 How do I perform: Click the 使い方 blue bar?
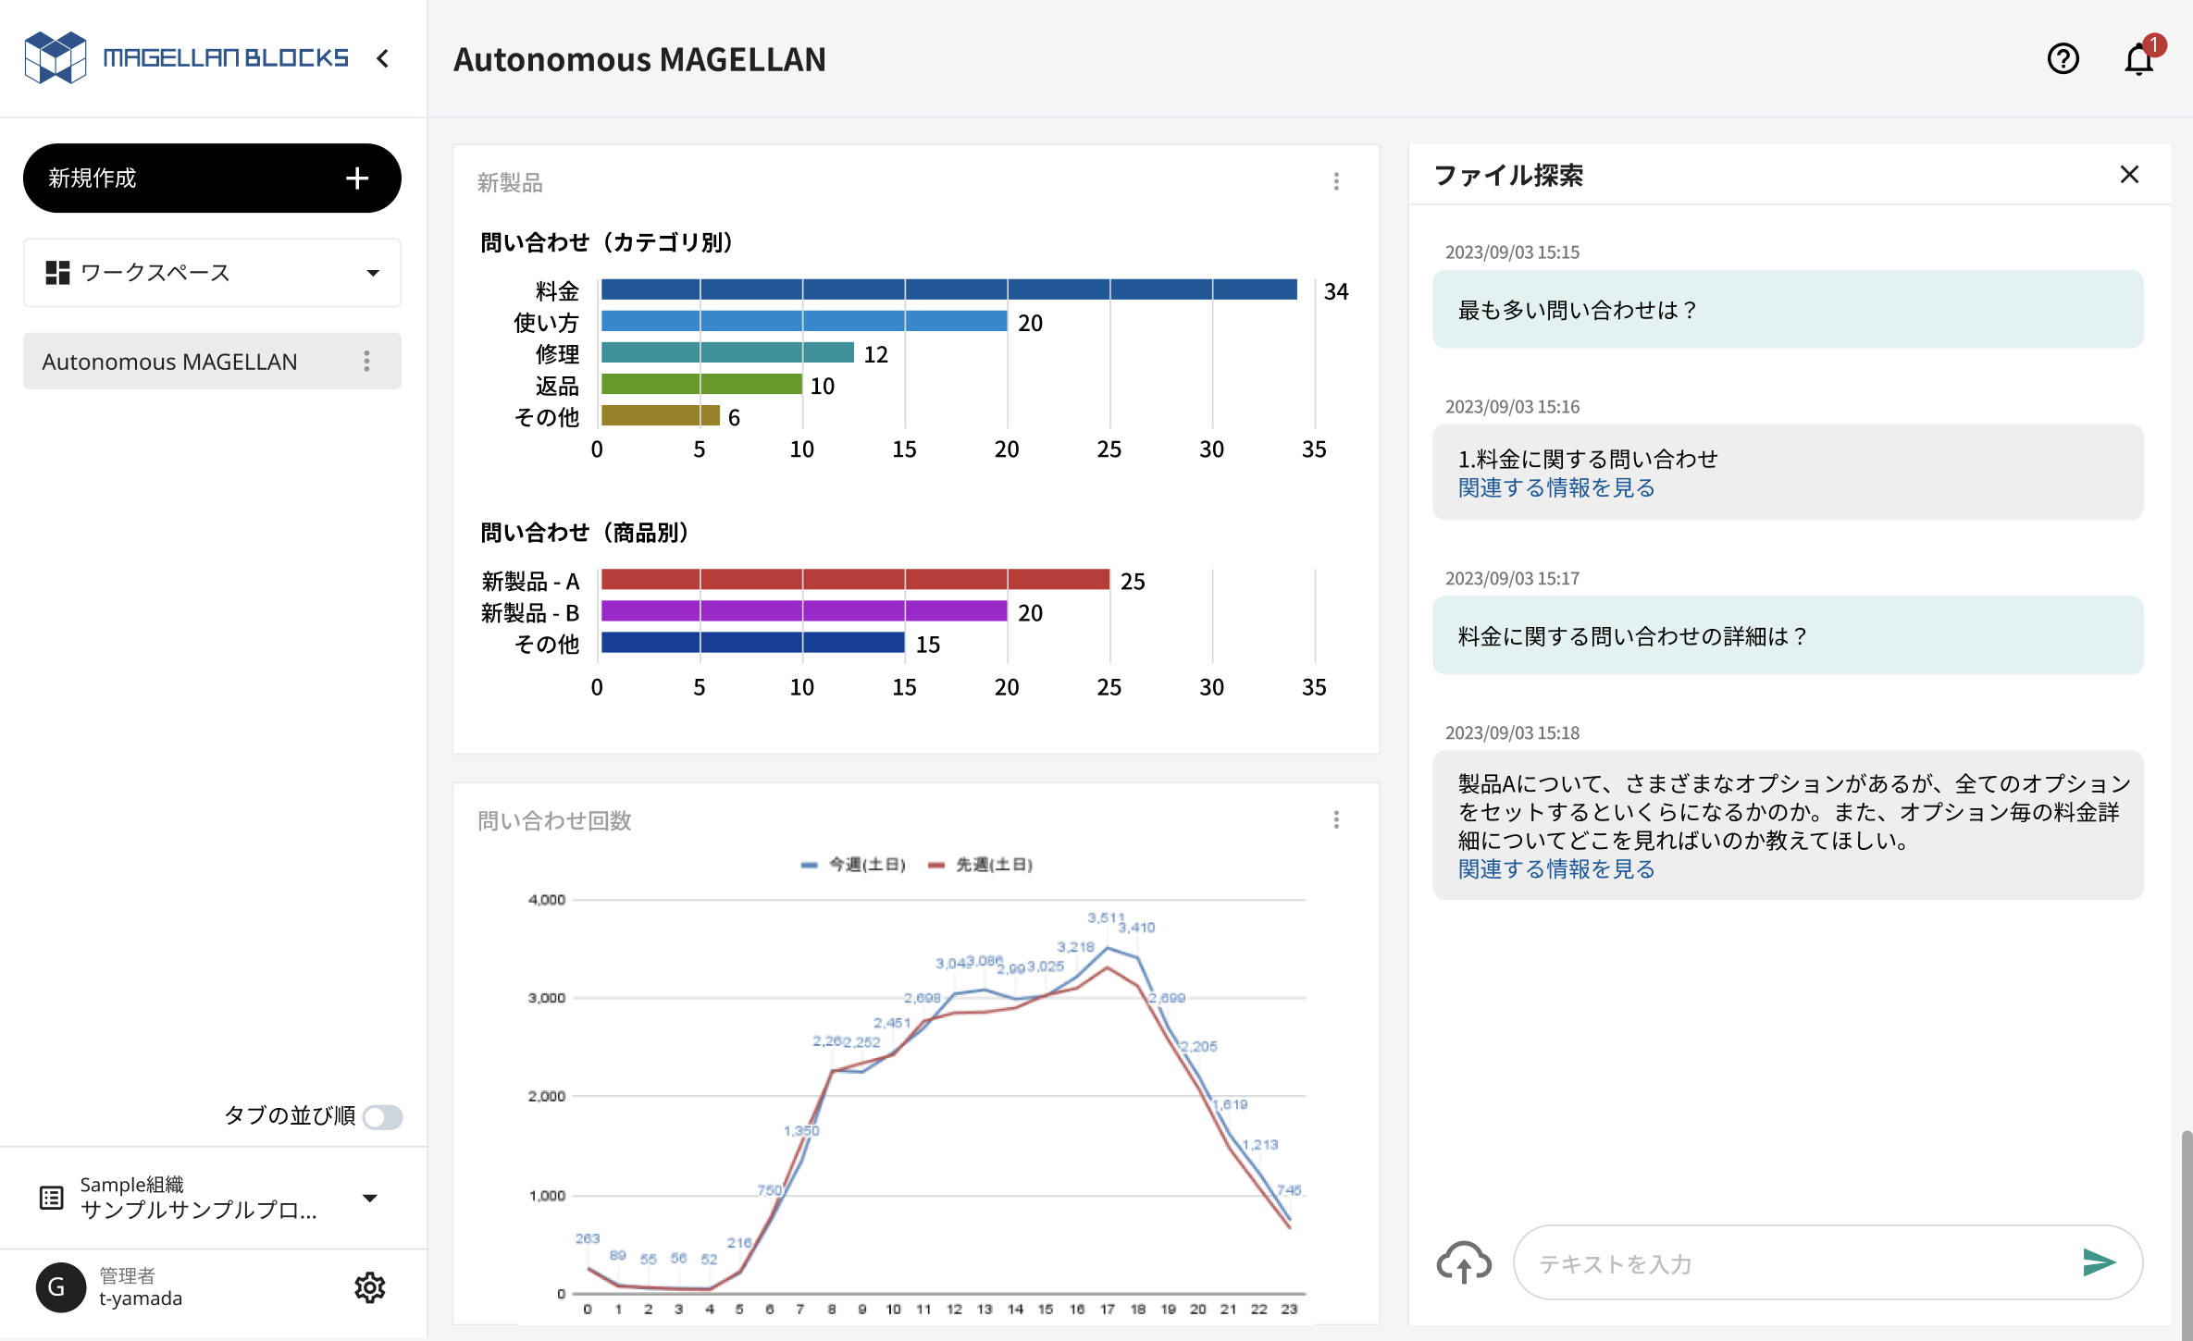coord(804,322)
